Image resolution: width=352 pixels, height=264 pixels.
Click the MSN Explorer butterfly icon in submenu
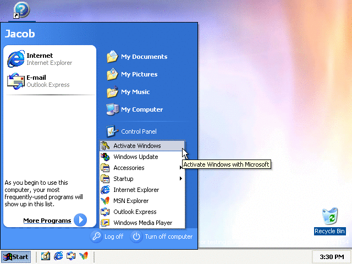(x=105, y=201)
